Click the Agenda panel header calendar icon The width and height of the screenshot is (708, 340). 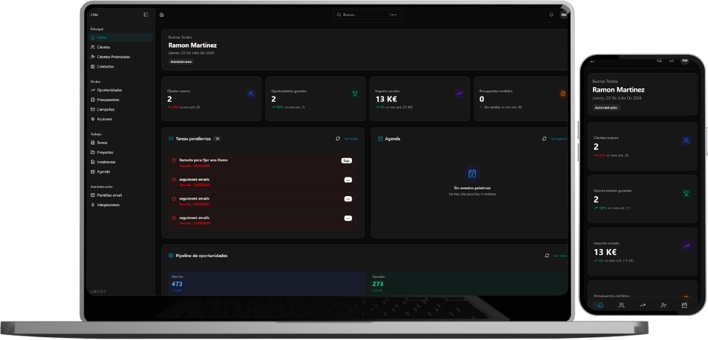click(380, 139)
